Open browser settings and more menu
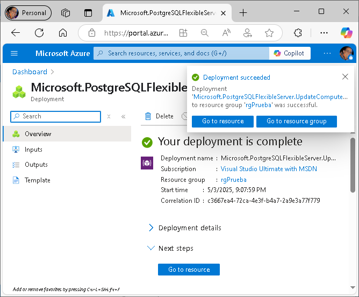Screen dimensions: 359x297 [x=324, y=33]
